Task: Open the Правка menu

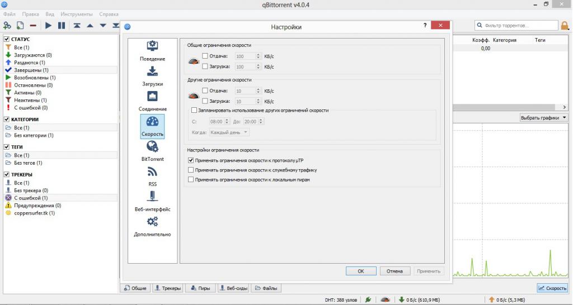Action: tap(30, 14)
